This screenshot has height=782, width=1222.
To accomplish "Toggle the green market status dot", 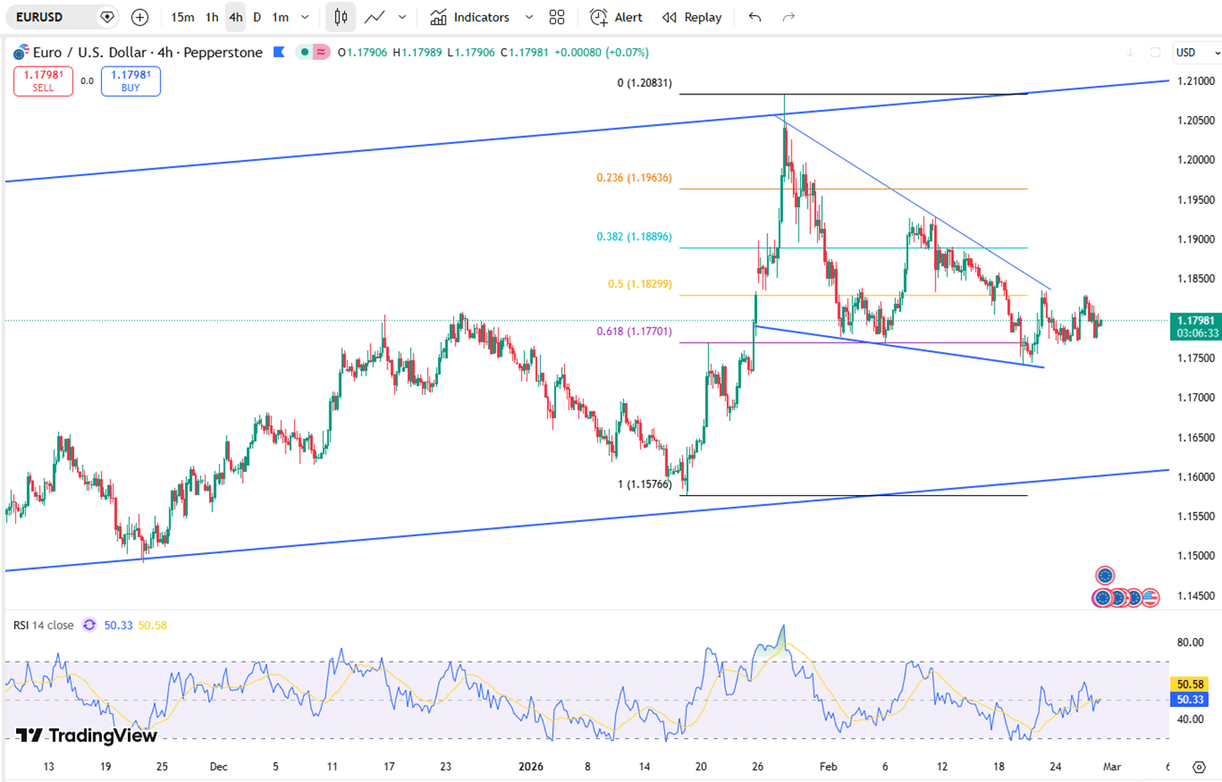I will tap(304, 52).
